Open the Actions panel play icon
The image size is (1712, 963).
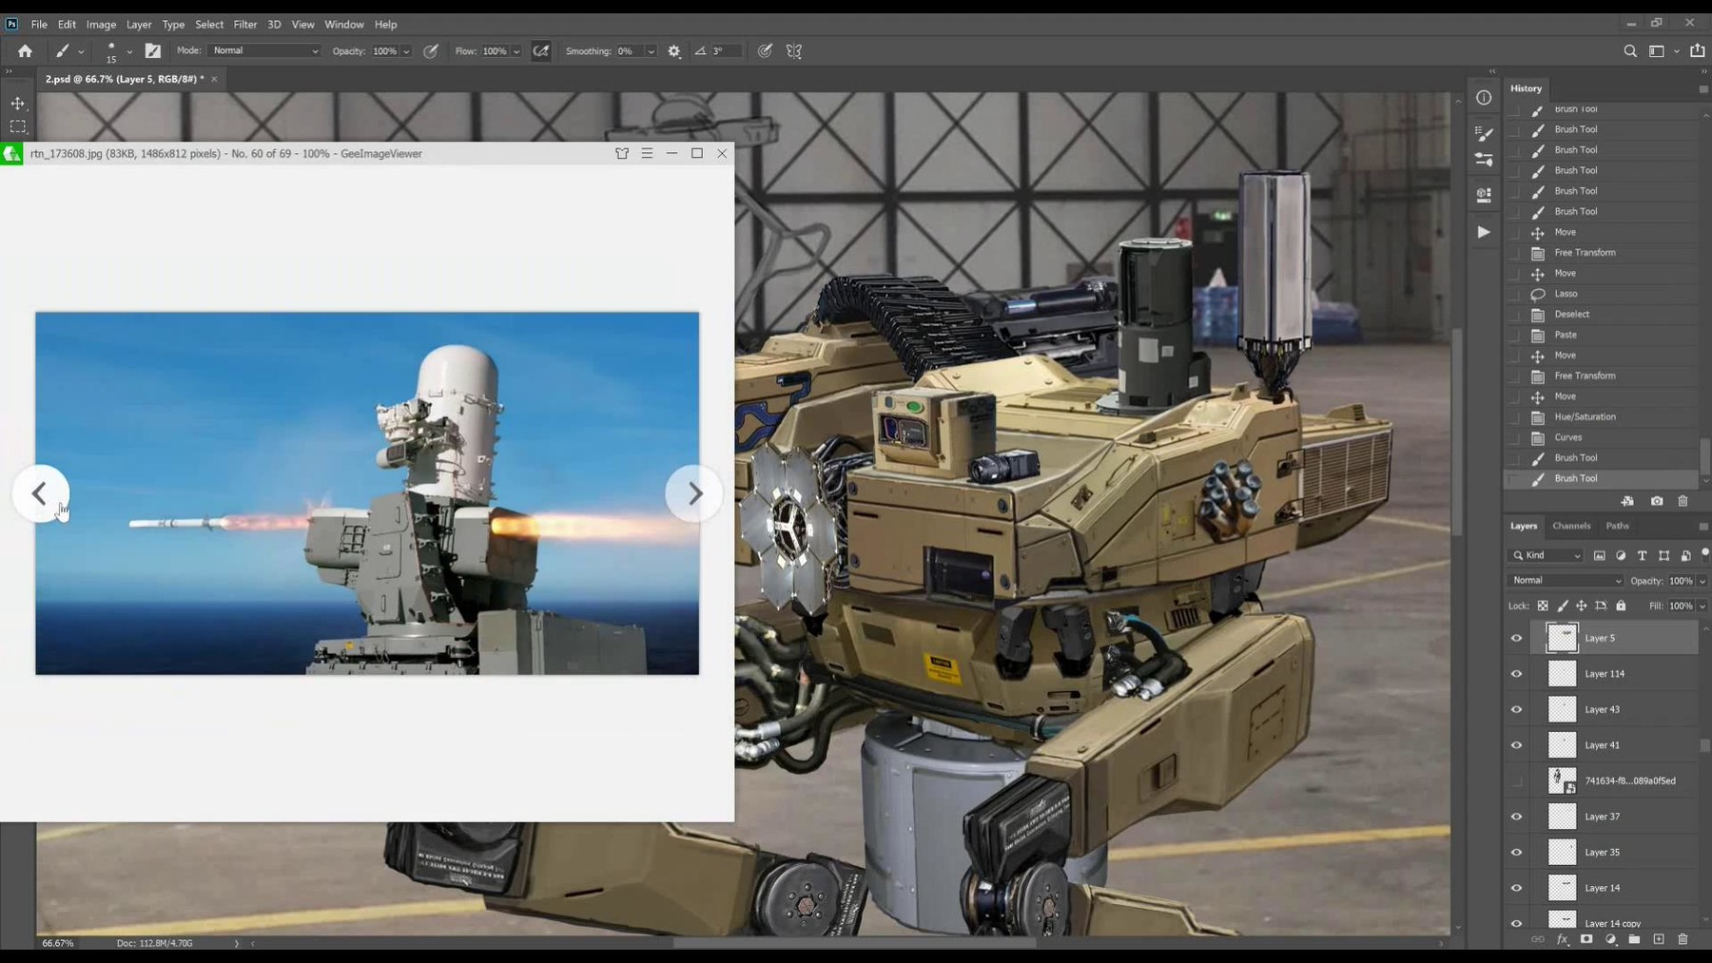(1484, 232)
